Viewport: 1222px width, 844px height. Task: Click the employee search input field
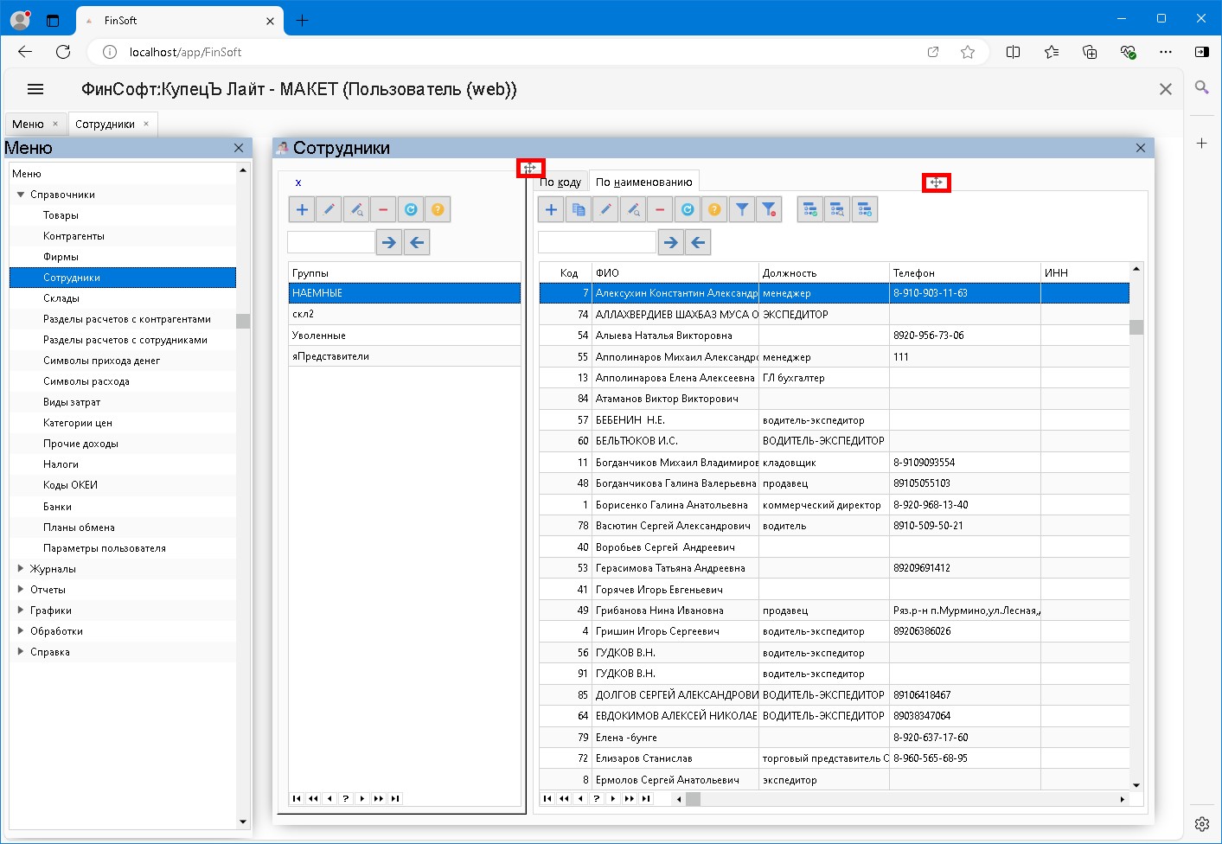point(596,242)
